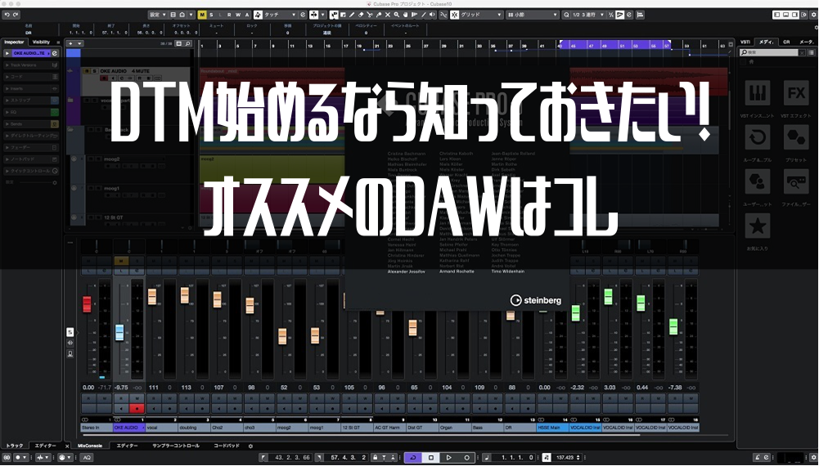This screenshot has height=466, width=819.
Task: Click the add track plus button
Action: pos(70,43)
